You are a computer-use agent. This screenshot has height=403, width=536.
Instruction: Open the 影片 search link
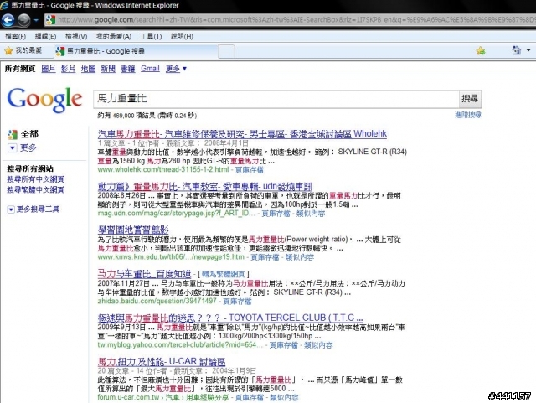(68, 69)
